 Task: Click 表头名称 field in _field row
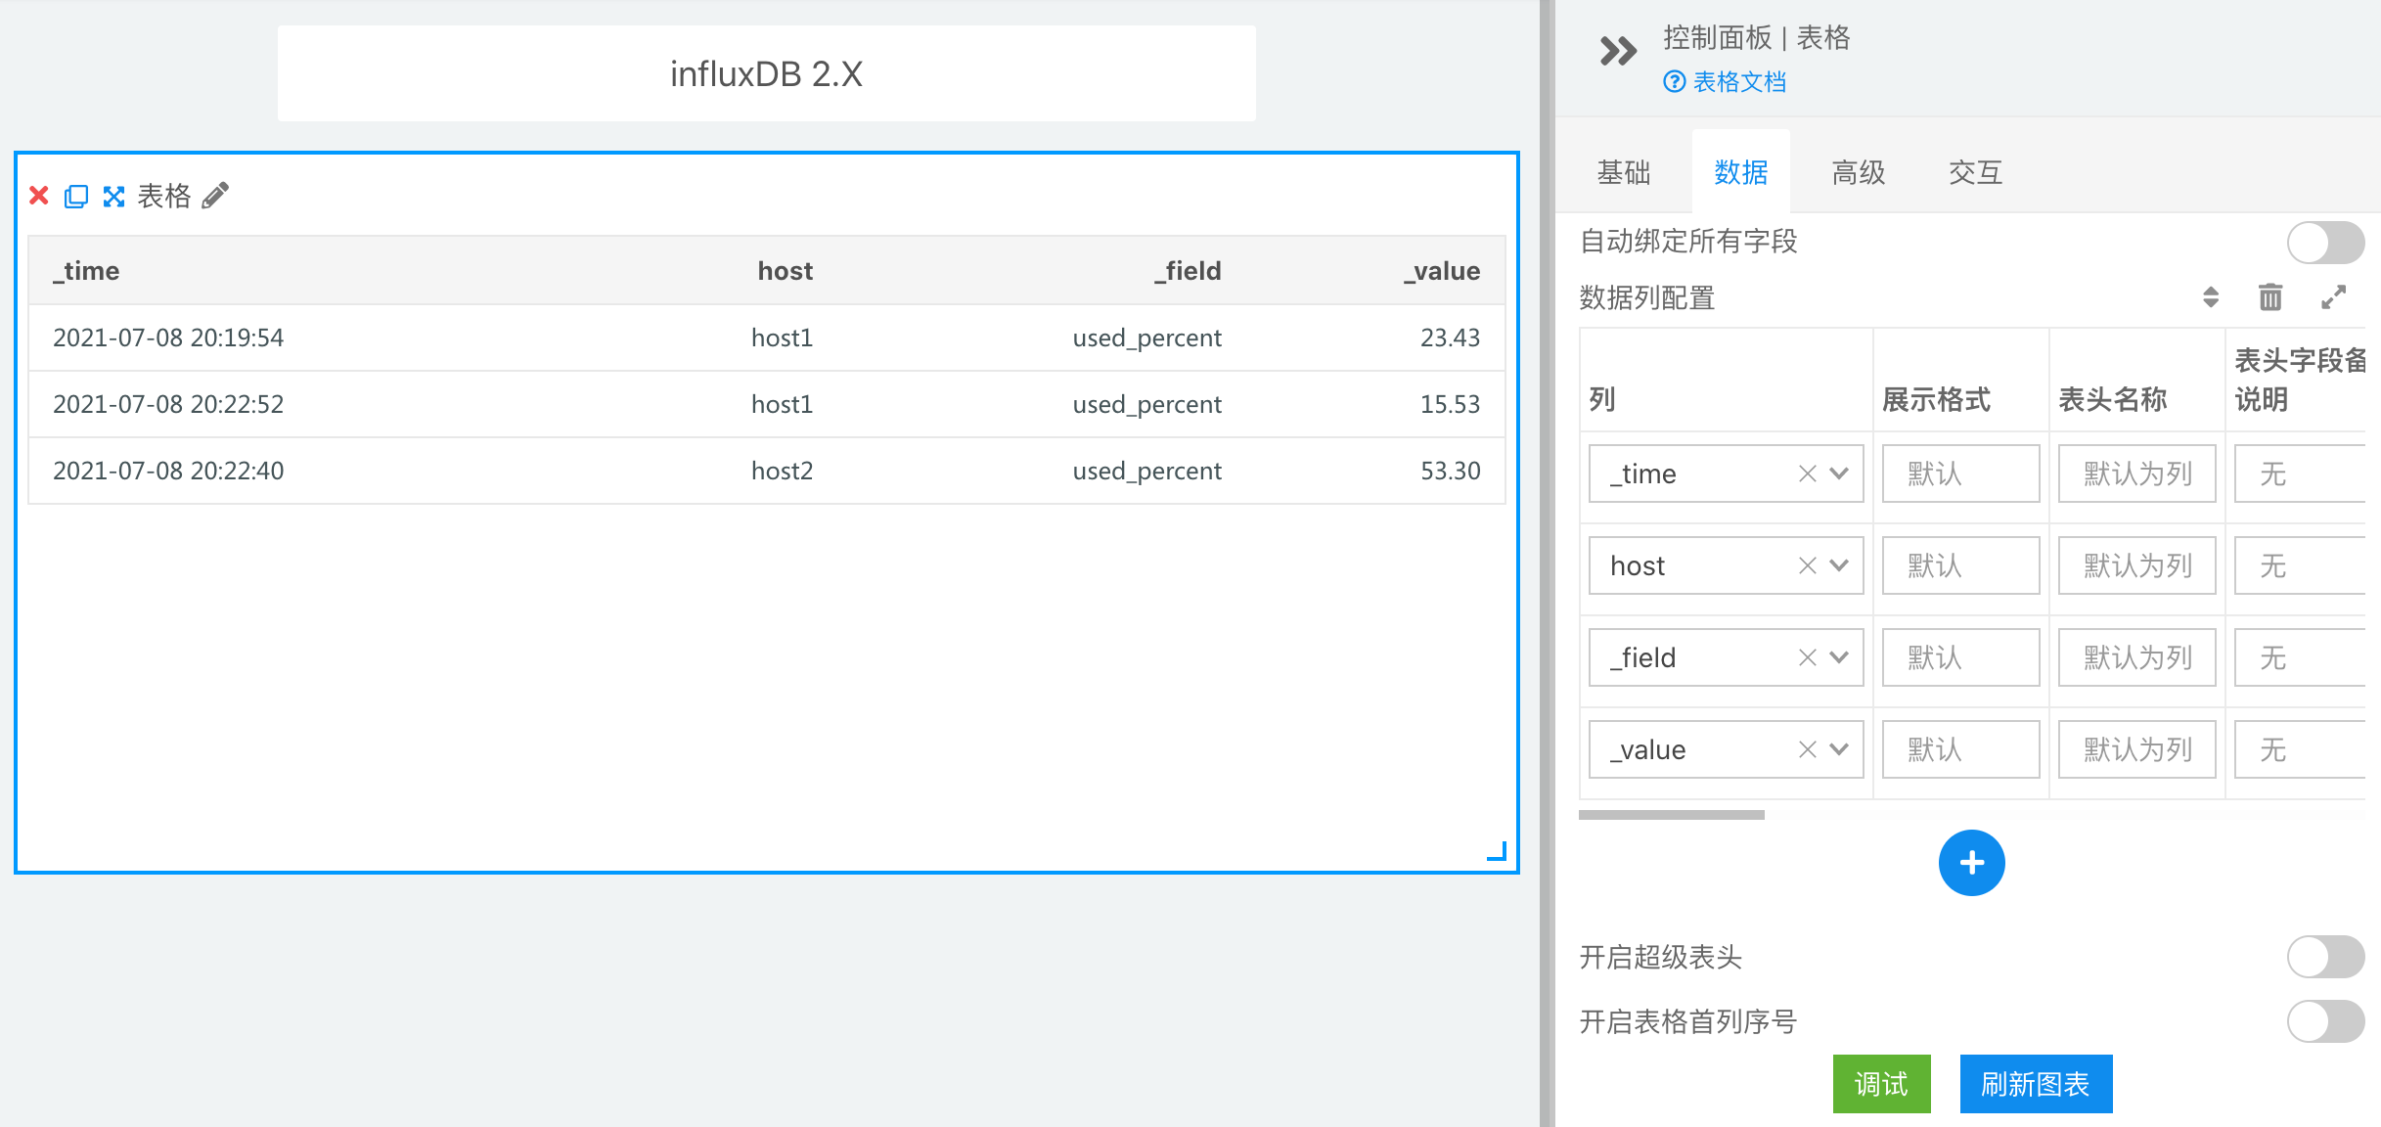tap(2136, 657)
